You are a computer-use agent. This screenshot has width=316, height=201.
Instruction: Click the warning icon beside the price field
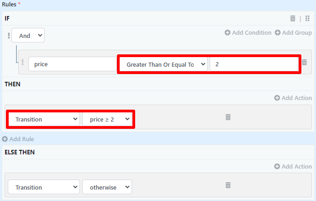23,63
